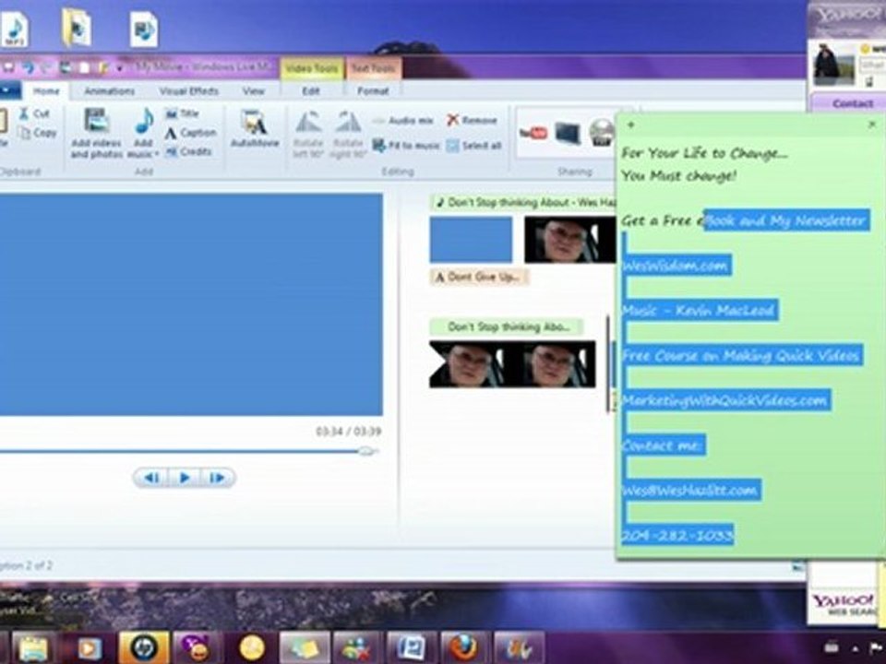Select the 'Dont Give Up...' caption item
This screenshot has width=886, height=664.
point(479,277)
